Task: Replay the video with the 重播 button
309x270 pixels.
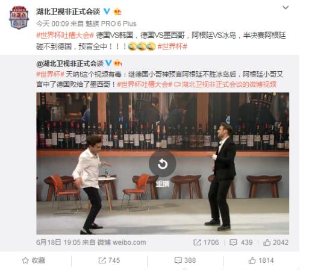Action: click(163, 169)
